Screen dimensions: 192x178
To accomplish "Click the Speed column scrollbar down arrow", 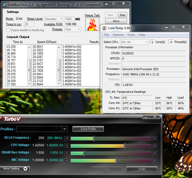I will pos(59,84).
